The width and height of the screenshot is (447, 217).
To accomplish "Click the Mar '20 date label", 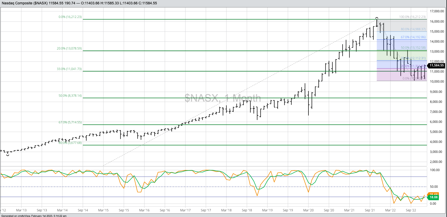I will tap(308, 210).
